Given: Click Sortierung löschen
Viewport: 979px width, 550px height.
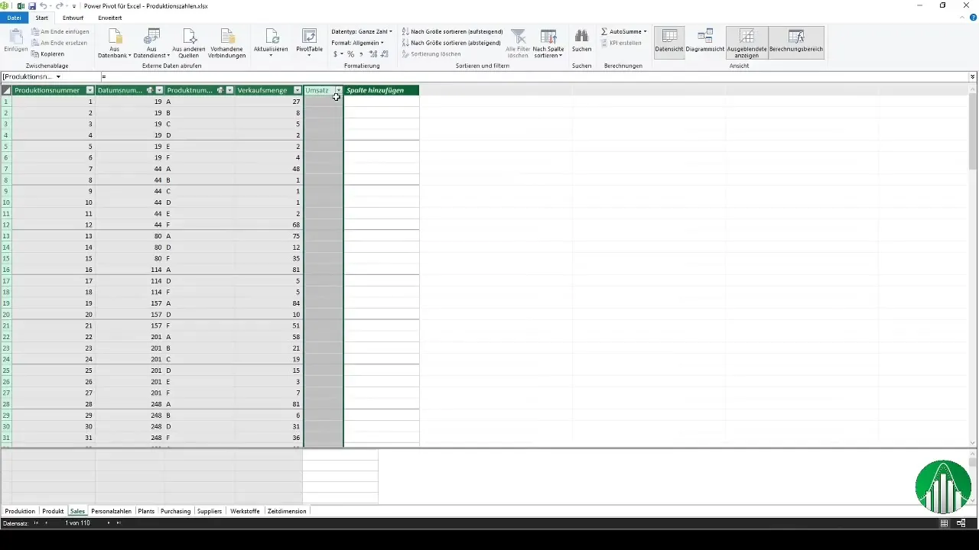Looking at the screenshot, I should [x=431, y=54].
